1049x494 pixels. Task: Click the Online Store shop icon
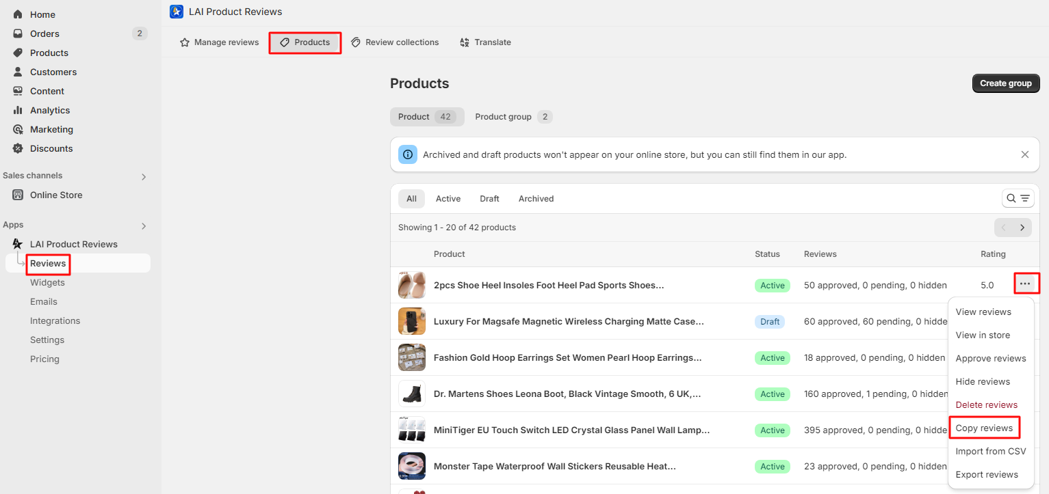[x=18, y=195]
